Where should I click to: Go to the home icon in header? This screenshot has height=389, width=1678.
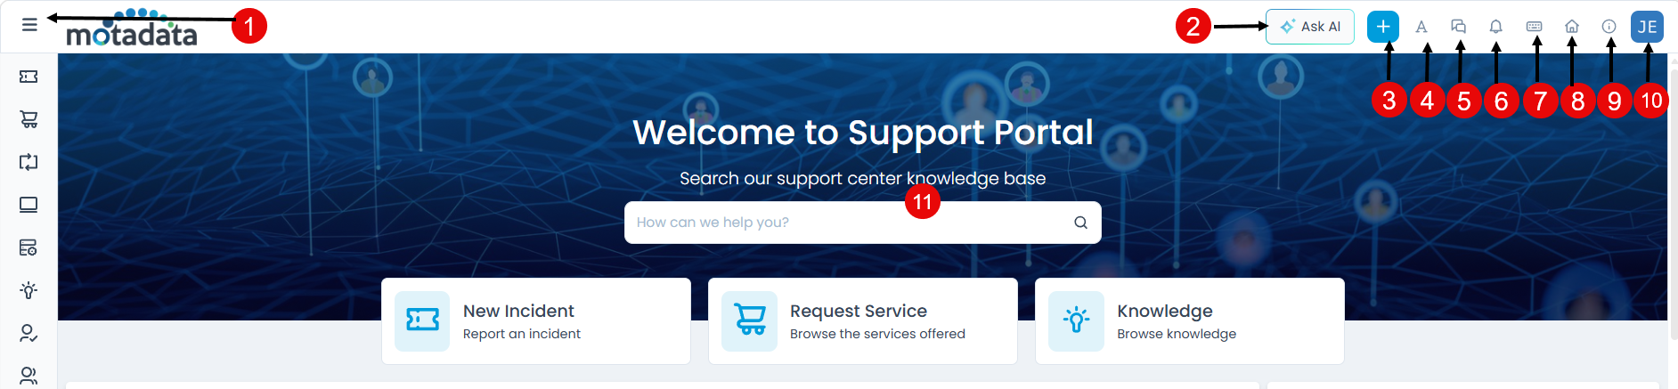pyautogui.click(x=1572, y=27)
